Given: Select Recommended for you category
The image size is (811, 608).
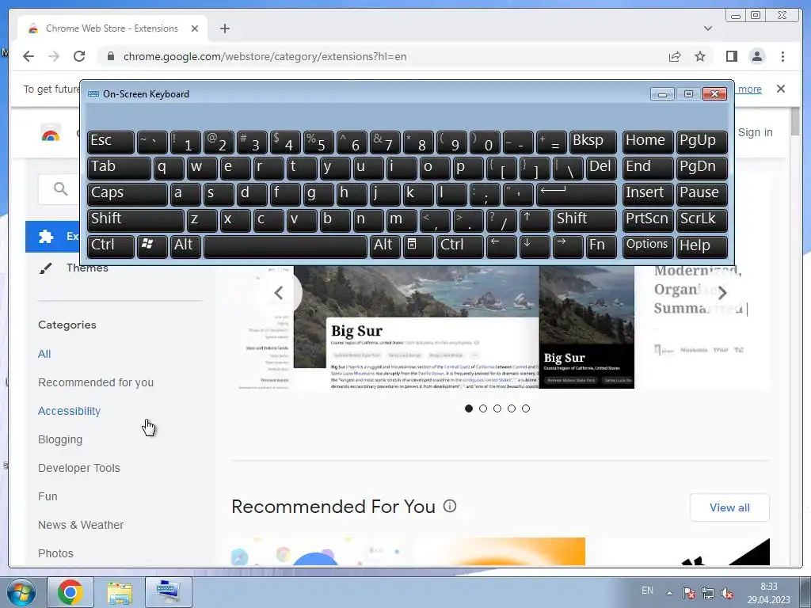Looking at the screenshot, I should coord(96,382).
